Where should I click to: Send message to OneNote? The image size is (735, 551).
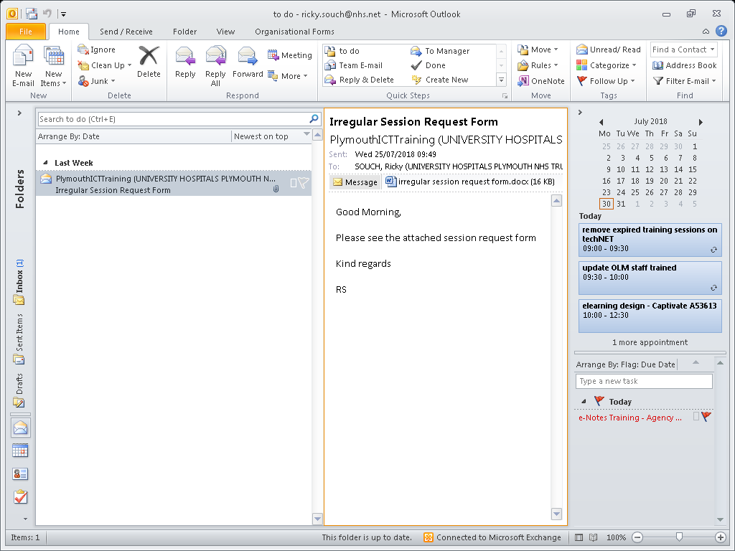[541, 81]
